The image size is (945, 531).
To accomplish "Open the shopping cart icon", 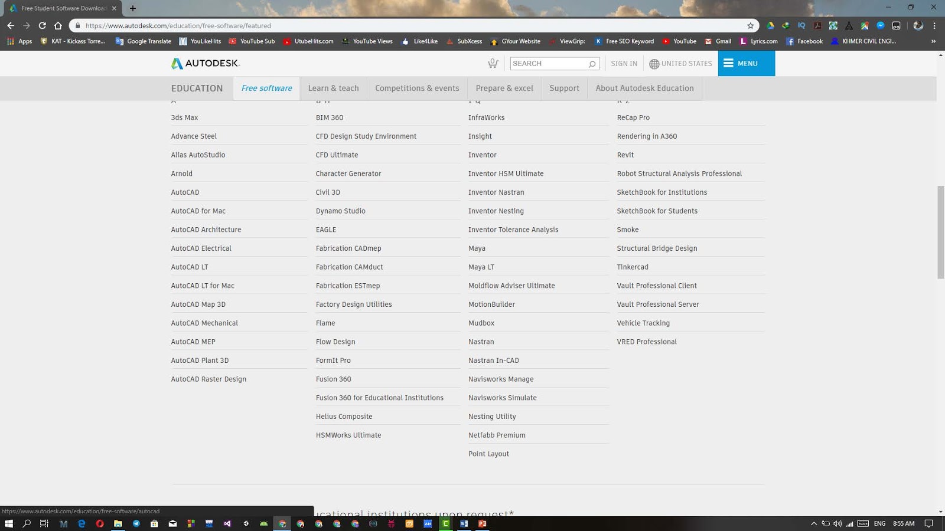I will click(493, 63).
